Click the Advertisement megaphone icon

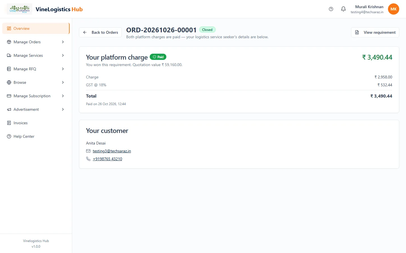pos(9,109)
